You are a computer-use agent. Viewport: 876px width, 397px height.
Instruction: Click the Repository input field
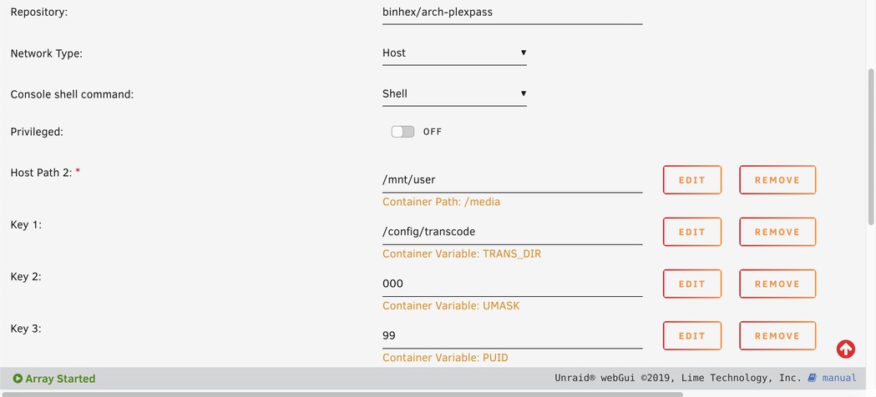point(512,13)
